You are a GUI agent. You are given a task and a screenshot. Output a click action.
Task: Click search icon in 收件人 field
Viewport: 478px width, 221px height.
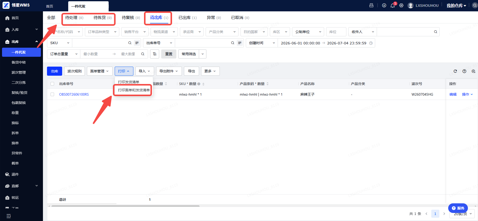coord(436,32)
